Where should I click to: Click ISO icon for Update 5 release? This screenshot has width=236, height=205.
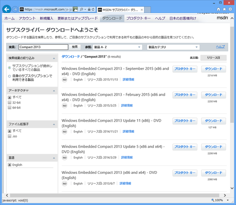[x=65, y=157]
